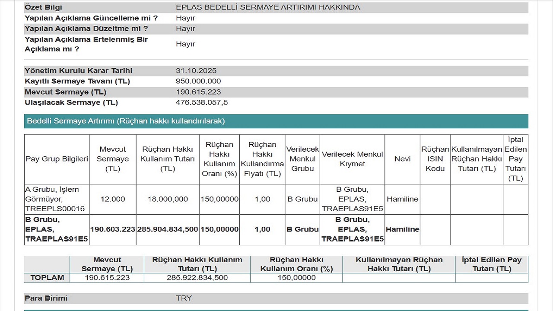Click the A Grubu row's 12.000 capital value

[112, 199]
